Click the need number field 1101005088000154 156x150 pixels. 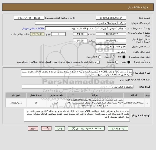coord(111,18)
